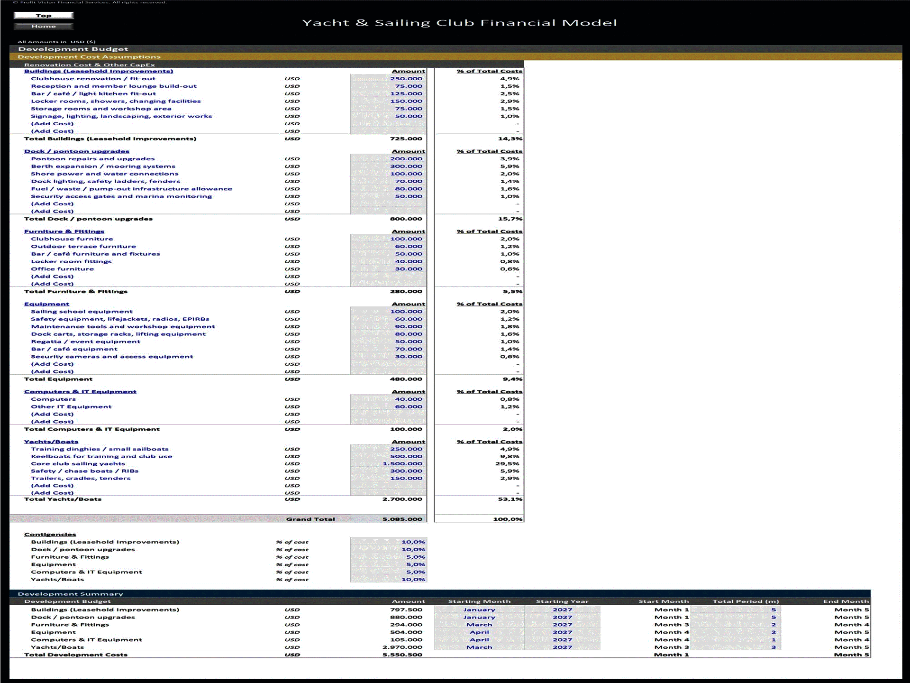Image resolution: width=910 pixels, height=683 pixels.
Task: Click the Total Development Costs value 5.550.500
Action: coord(402,655)
